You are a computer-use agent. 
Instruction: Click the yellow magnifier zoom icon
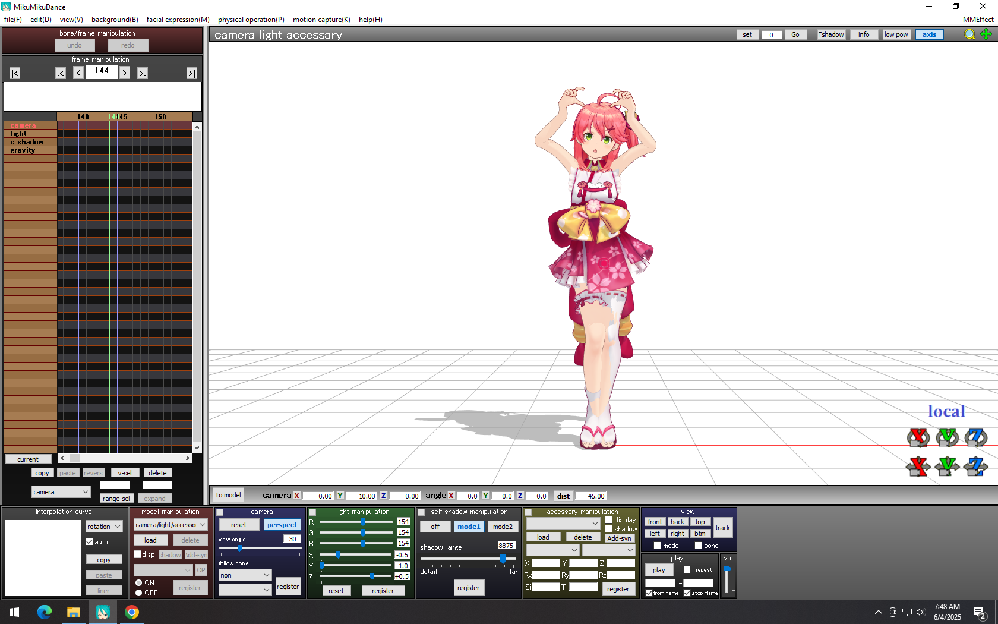click(x=969, y=34)
